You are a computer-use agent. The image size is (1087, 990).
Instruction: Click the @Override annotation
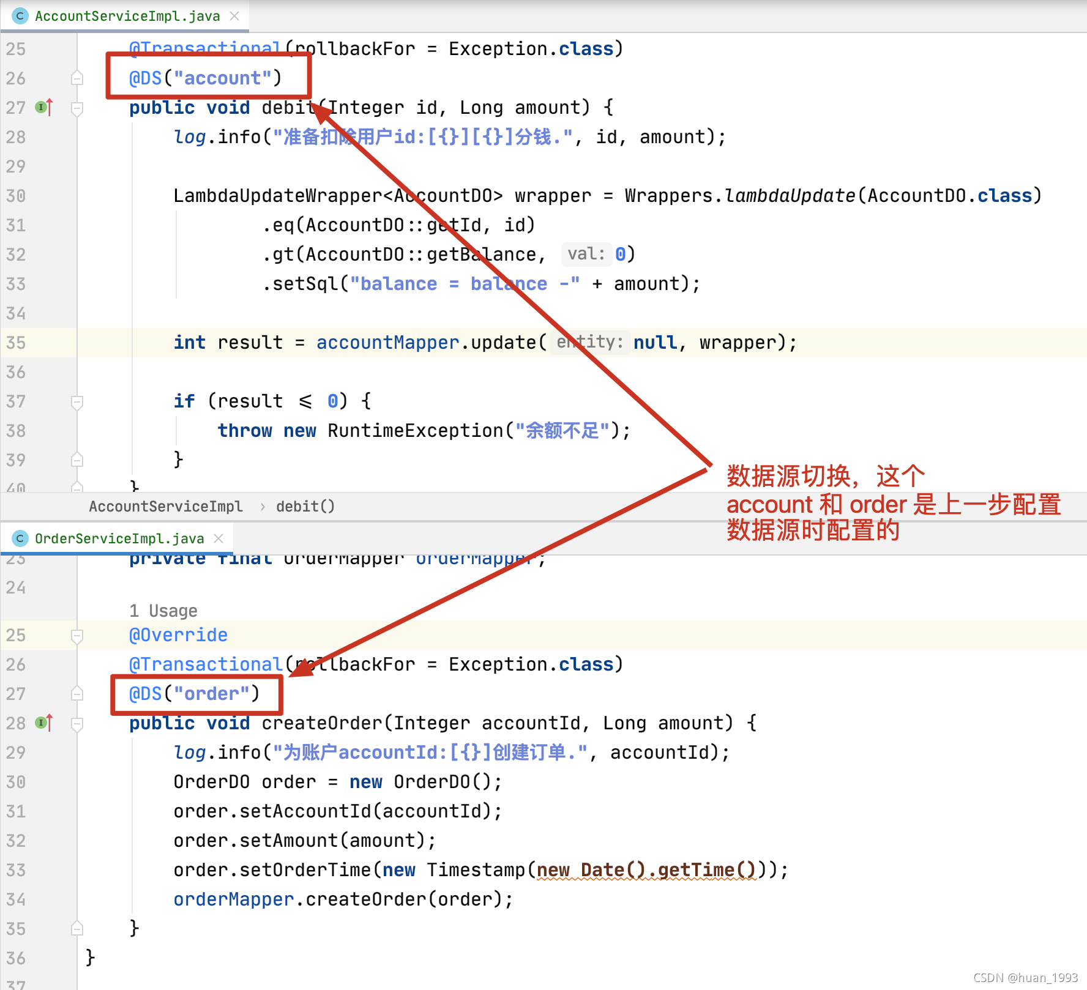(178, 635)
